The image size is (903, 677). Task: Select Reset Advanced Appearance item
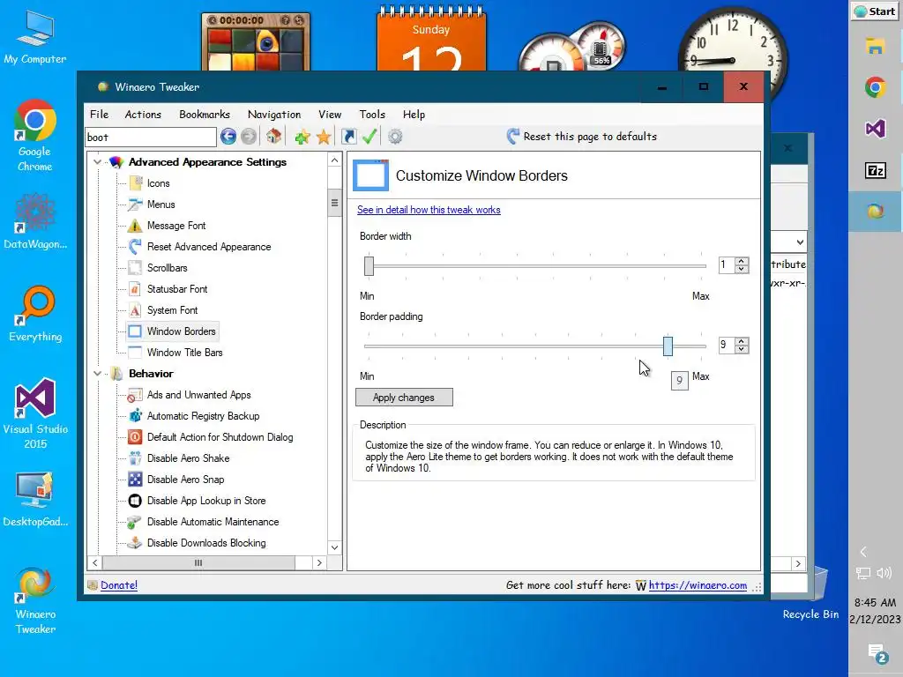coord(209,247)
